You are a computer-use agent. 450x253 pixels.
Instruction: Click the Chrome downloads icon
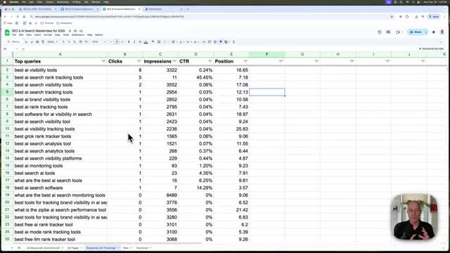point(416,17)
